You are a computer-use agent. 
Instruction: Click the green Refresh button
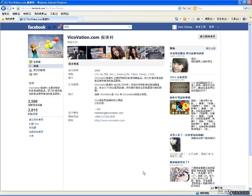[184, 8]
